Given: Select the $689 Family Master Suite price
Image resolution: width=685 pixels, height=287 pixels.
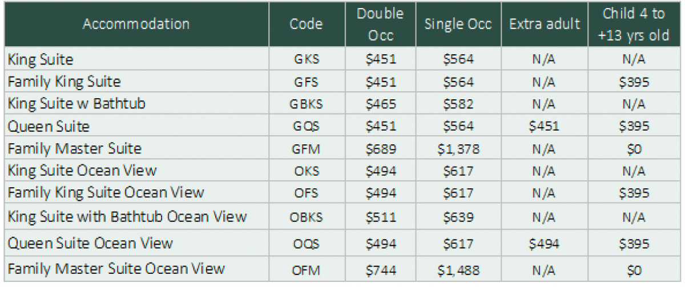Looking at the screenshot, I should [x=381, y=149].
